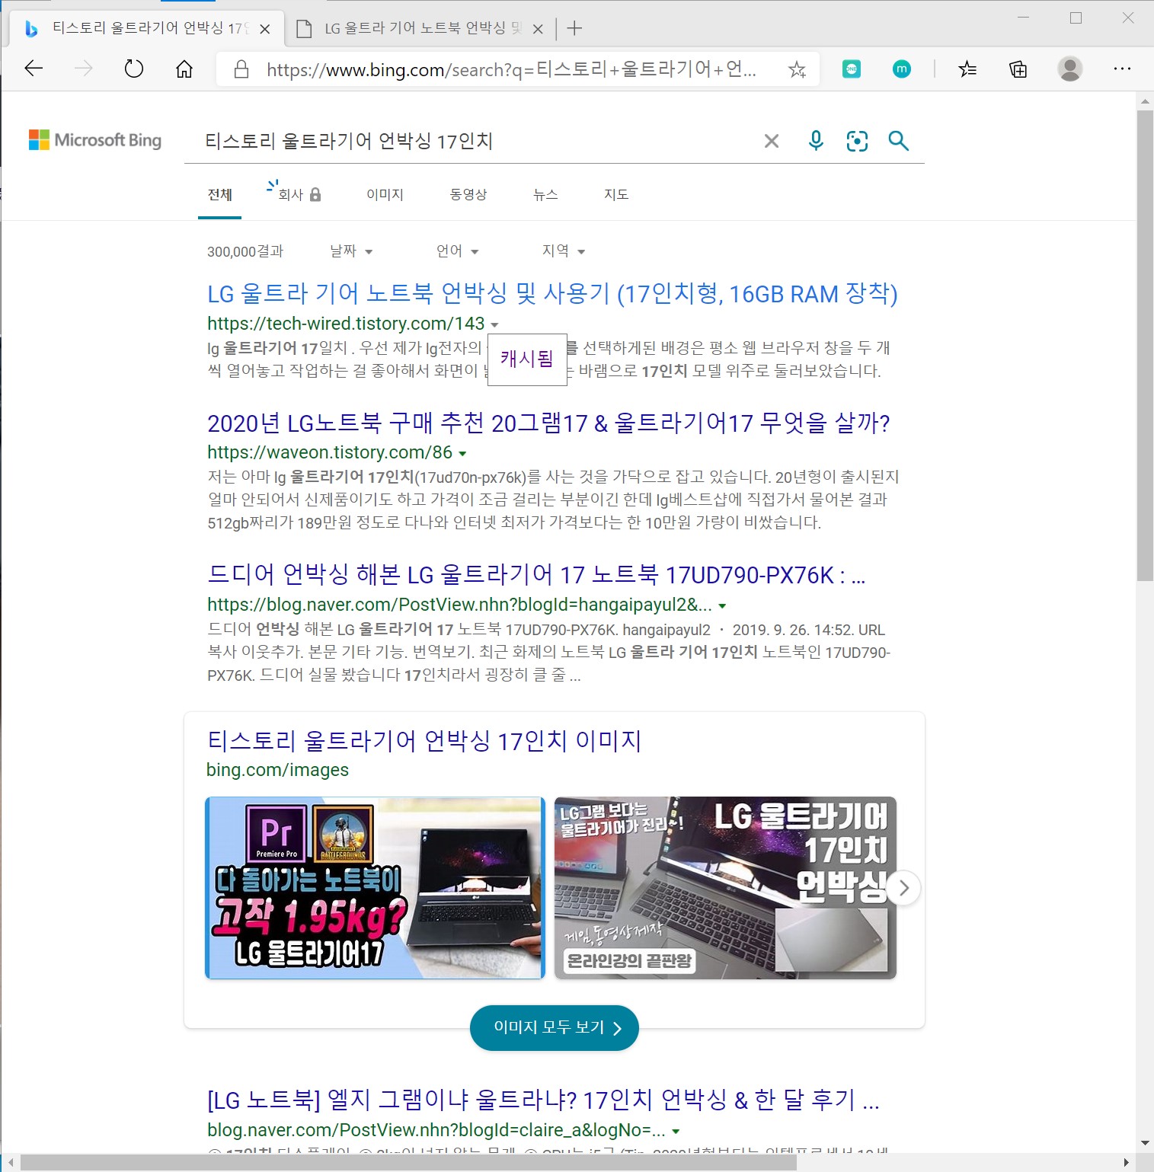Open the user profile avatar

1070,69
